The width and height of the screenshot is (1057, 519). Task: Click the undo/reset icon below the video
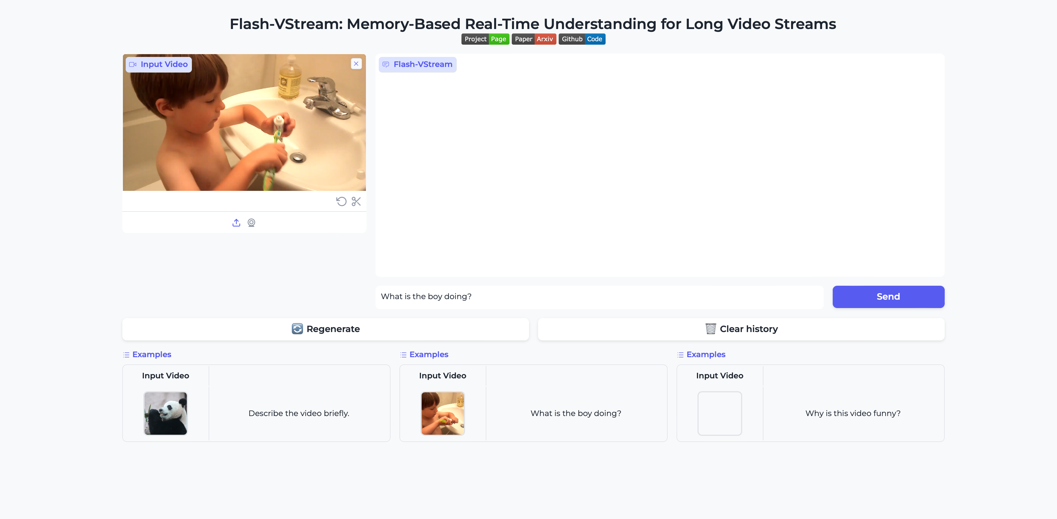(341, 201)
